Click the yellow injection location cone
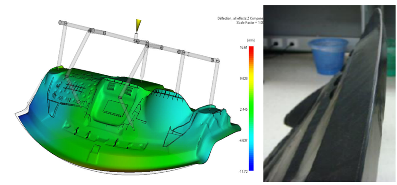The image size is (397, 185). tap(139, 26)
